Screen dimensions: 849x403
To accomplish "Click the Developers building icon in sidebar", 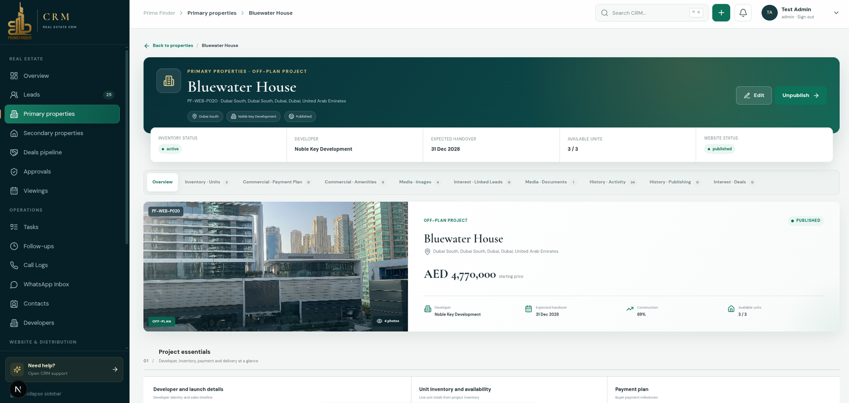I will (14, 323).
